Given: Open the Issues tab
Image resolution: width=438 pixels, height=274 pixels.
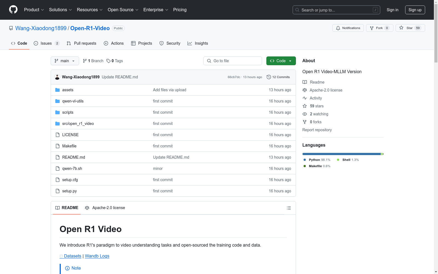Looking at the screenshot, I should (x=47, y=43).
